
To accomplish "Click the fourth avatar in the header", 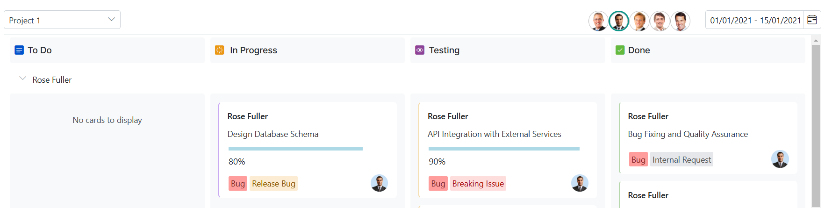I will coord(660,21).
